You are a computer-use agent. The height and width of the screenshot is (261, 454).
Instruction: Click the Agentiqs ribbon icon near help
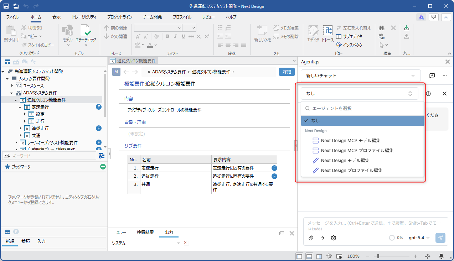click(x=421, y=17)
